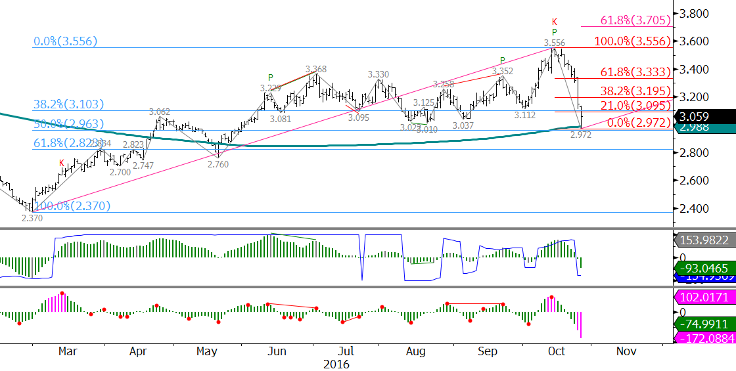Click the 3.037 swing low label

tap(463, 125)
